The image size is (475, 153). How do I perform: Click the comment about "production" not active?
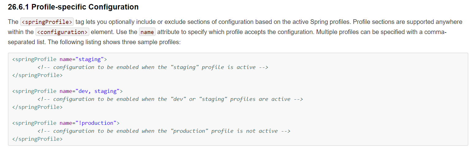click(164, 131)
